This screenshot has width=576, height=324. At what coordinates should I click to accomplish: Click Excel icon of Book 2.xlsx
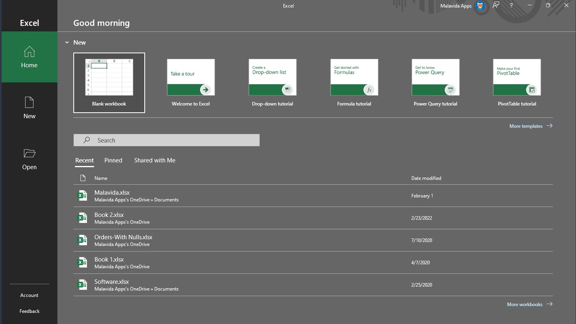click(x=82, y=218)
